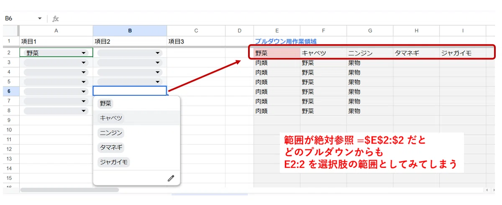Click the select-all corner box

(x=10, y=30)
